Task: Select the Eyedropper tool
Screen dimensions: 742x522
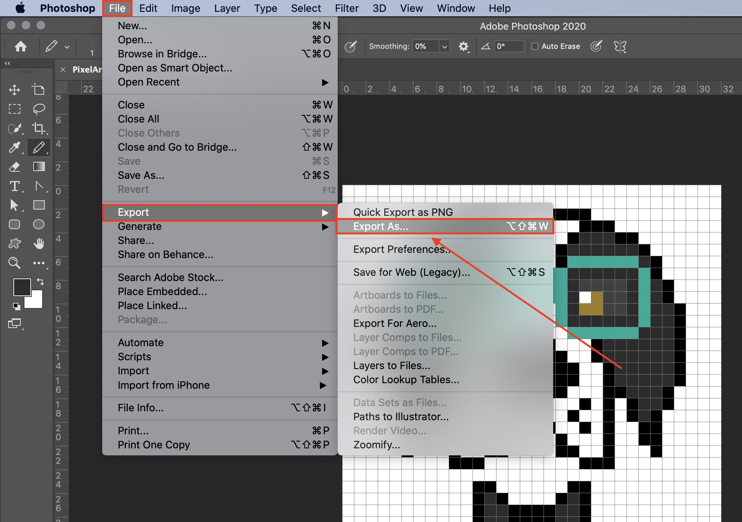Action: (x=14, y=147)
